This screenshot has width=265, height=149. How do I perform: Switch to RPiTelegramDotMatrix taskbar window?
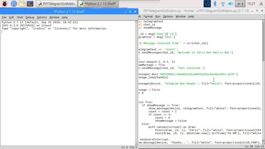[x=56, y=4]
